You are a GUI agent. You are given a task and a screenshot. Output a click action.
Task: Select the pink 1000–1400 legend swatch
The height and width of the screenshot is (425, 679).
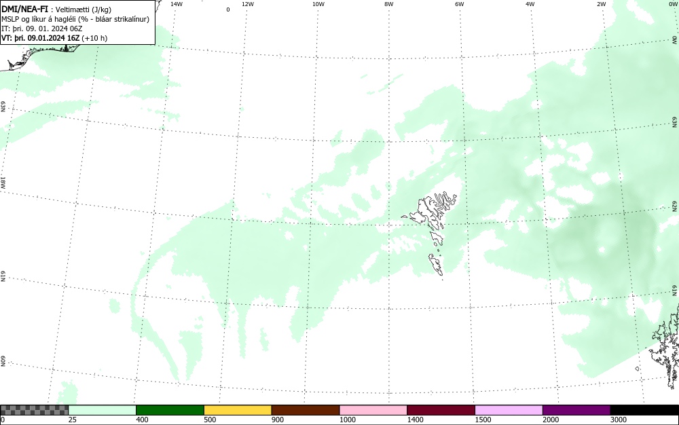coord(373,410)
